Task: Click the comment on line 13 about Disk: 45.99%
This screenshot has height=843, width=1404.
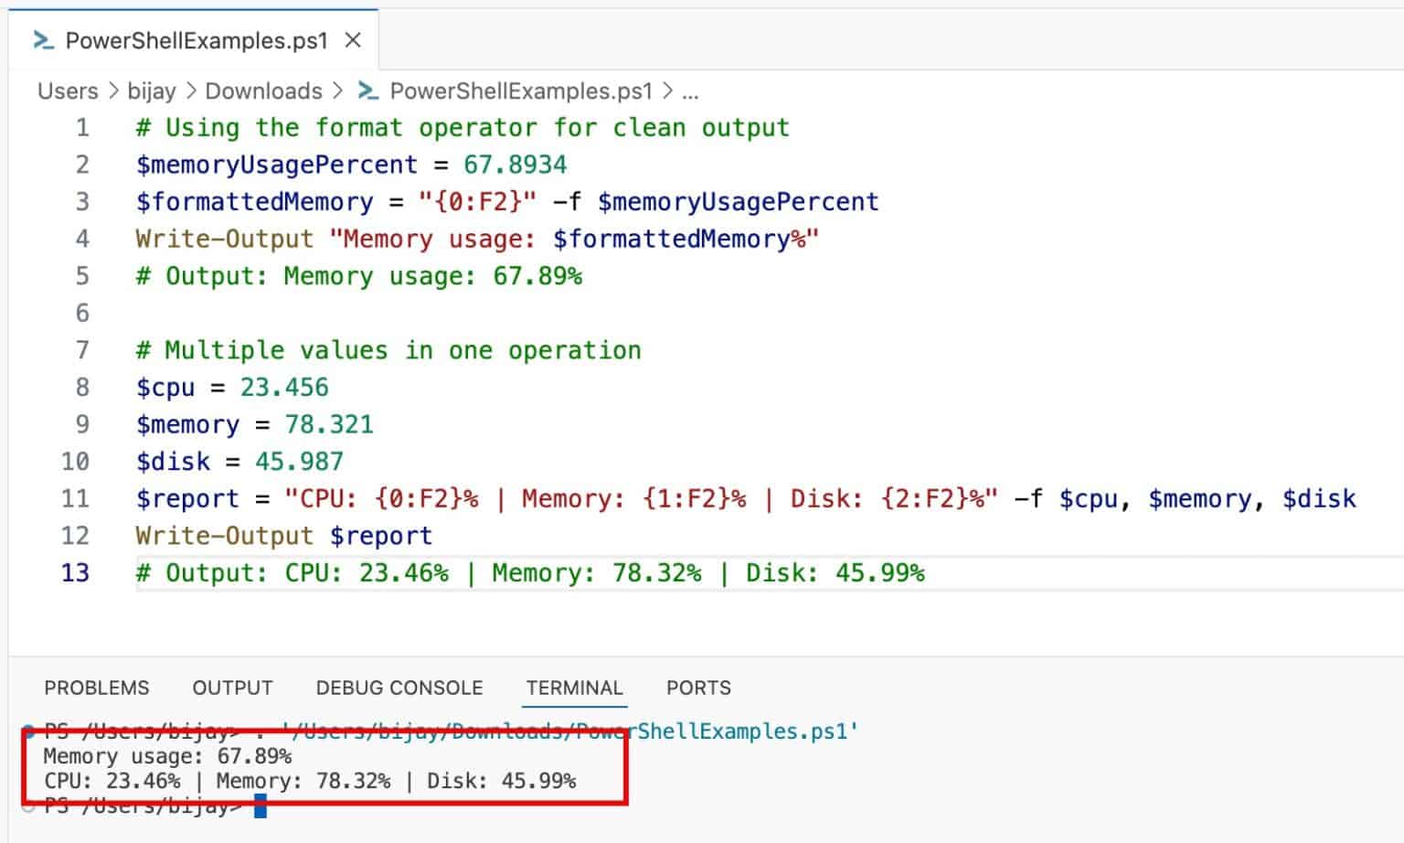Action: click(530, 573)
